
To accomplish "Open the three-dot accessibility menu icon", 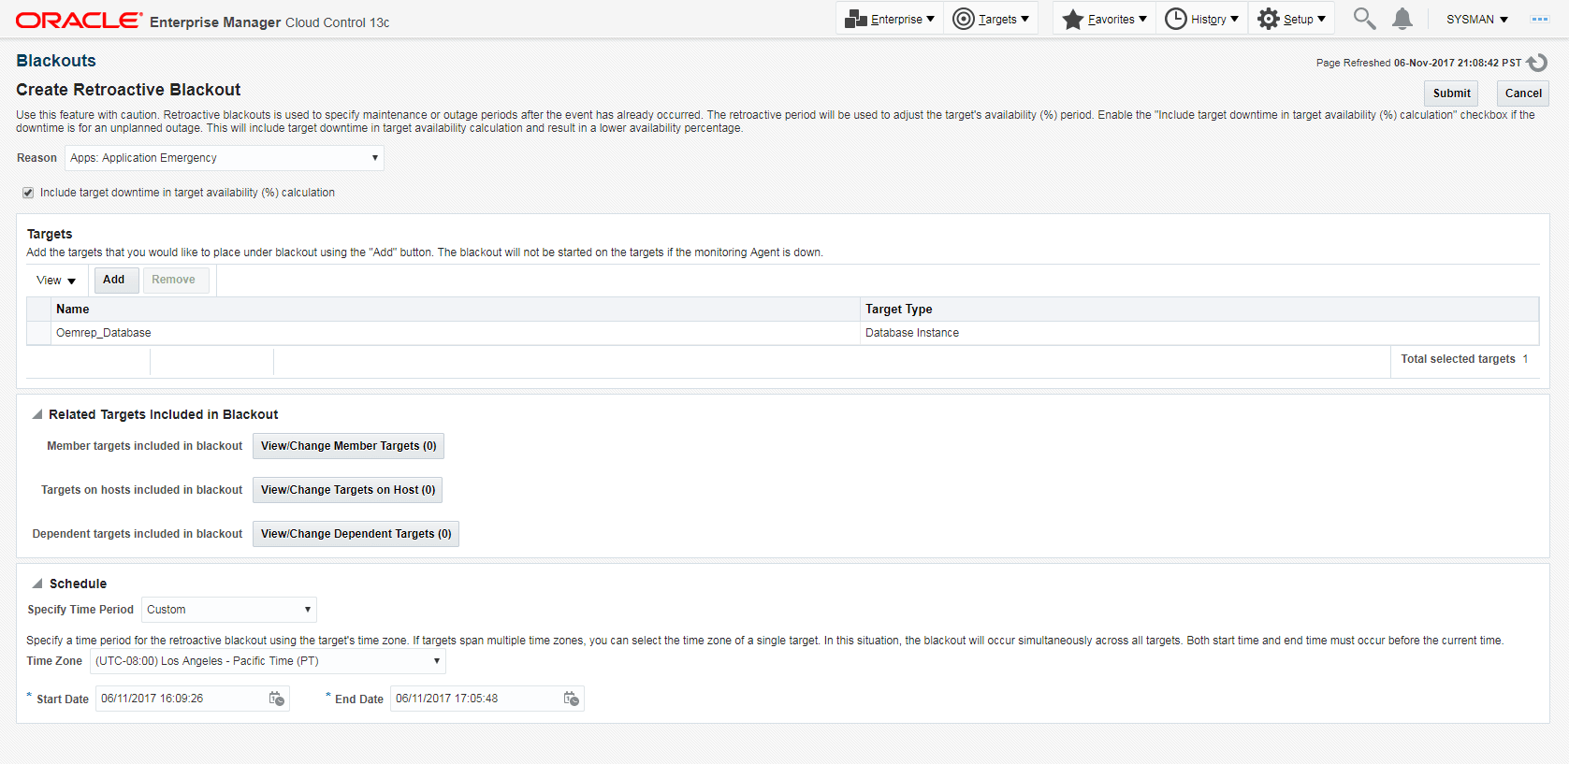I will [1539, 19].
